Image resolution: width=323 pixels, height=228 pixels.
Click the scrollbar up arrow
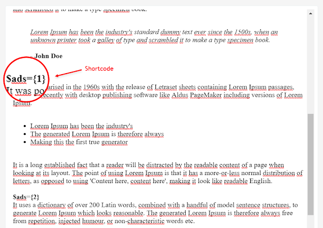[x=310, y=14]
